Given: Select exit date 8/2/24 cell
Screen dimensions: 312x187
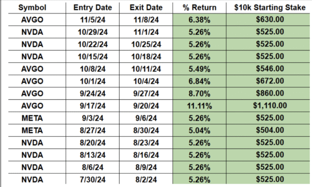Looking at the screenshot, I should 146,180.
